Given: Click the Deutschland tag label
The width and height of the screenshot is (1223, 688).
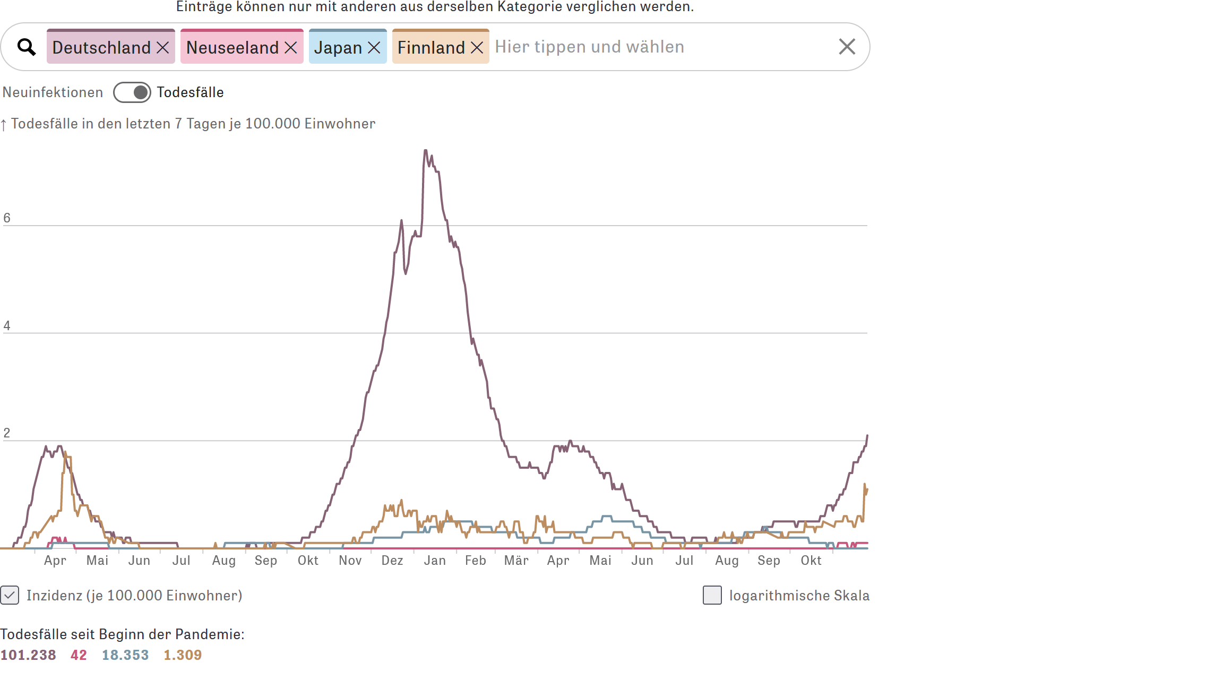Looking at the screenshot, I should coord(101,48).
